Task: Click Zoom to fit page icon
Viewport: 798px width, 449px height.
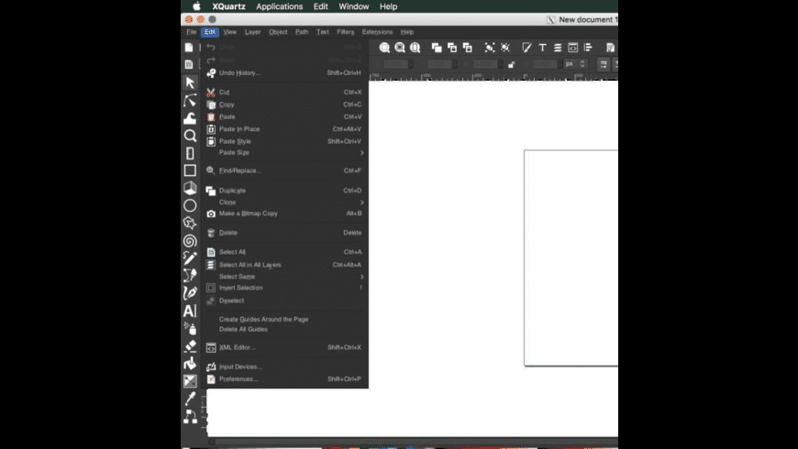Action: click(416, 48)
